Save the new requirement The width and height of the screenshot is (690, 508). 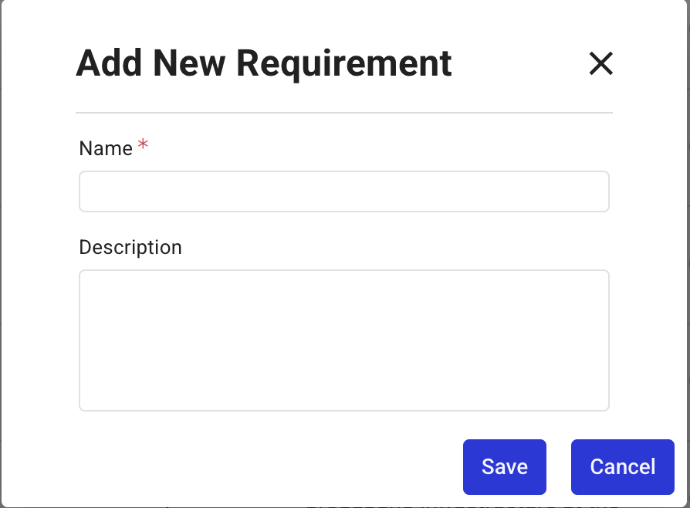[504, 466]
